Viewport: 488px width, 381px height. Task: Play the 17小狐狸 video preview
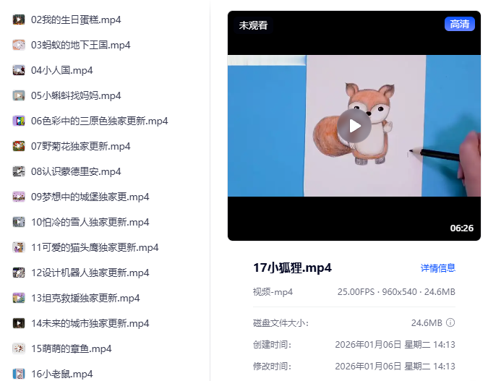[354, 126]
